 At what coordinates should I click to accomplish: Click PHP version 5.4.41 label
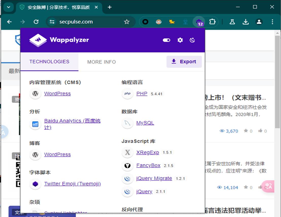tap(156, 94)
